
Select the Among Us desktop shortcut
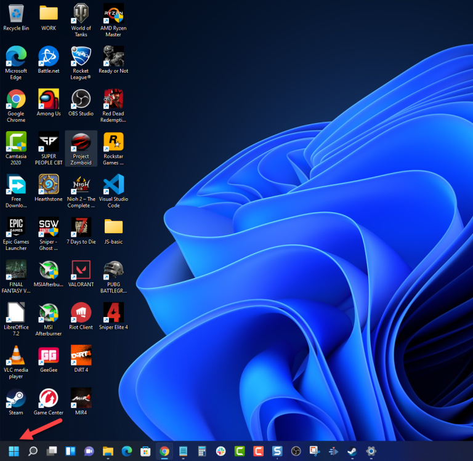point(49,103)
